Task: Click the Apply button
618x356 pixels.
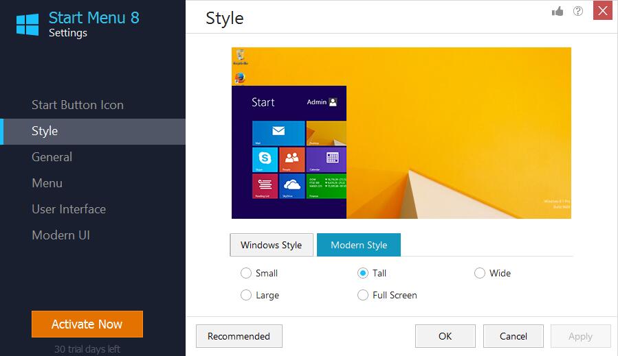Action: coord(581,336)
